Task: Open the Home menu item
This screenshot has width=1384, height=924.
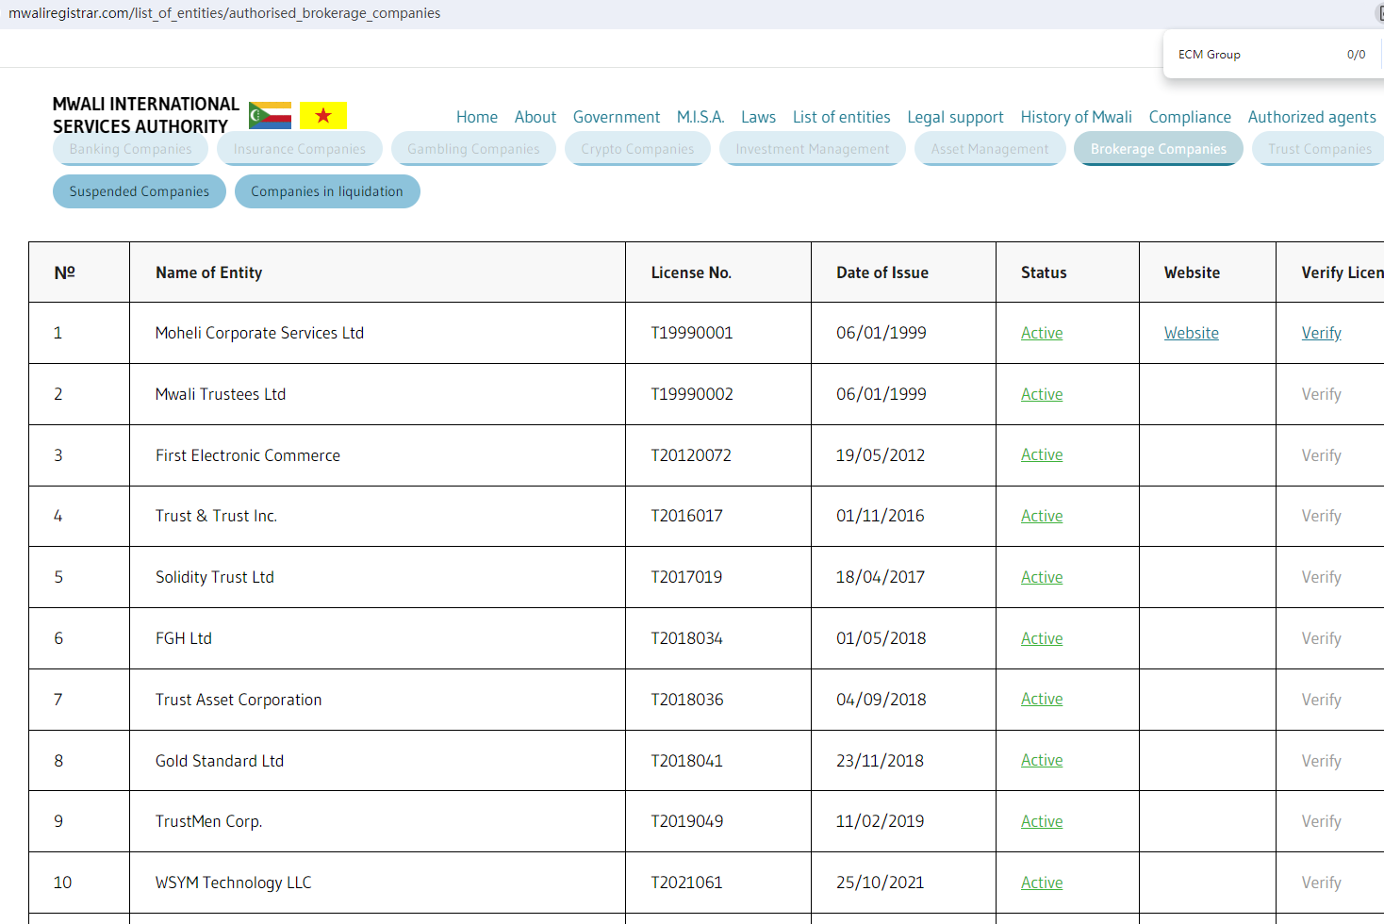Action: [x=476, y=117]
